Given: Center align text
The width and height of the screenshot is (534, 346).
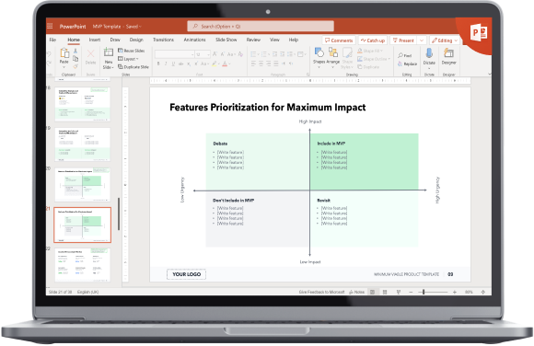Looking at the screenshot, I should click(261, 63).
